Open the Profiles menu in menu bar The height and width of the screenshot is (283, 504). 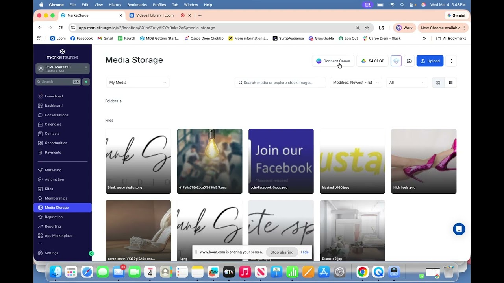click(x=159, y=5)
